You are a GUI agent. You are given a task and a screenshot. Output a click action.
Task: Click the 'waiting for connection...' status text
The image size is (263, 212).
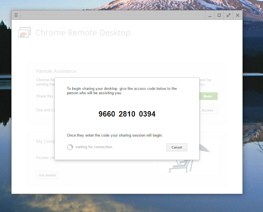tap(95, 147)
